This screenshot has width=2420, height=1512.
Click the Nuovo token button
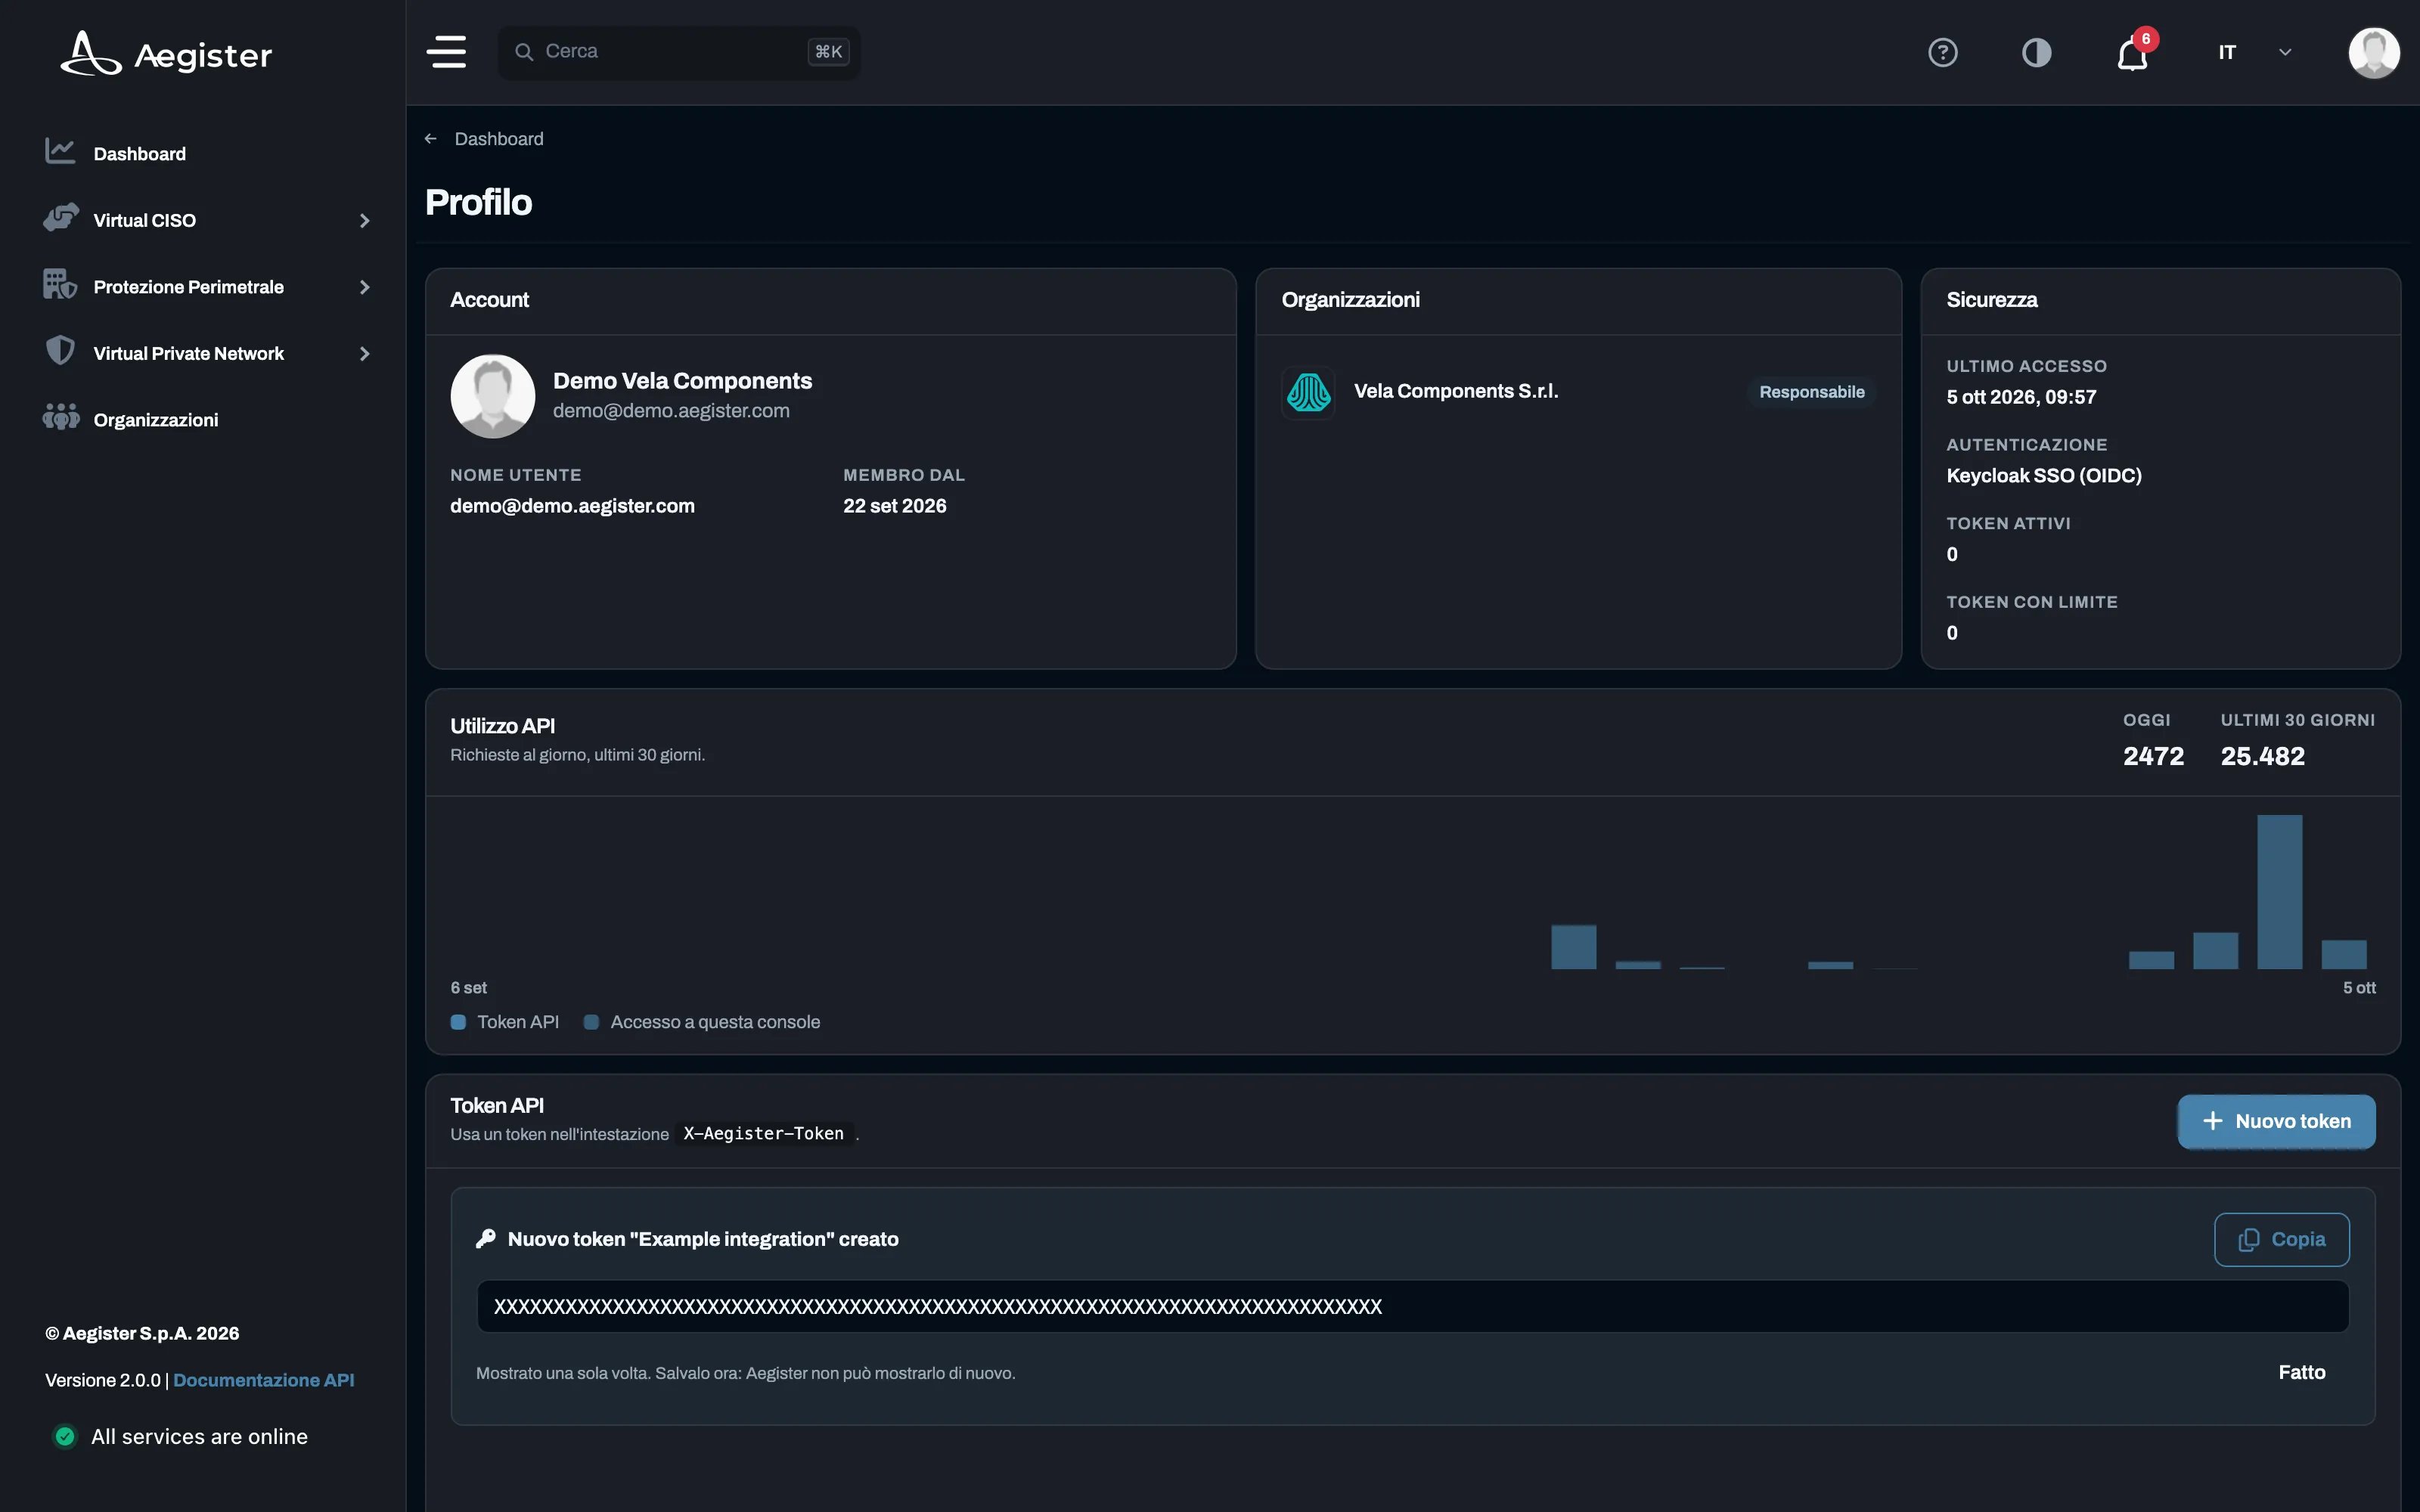pyautogui.click(x=2276, y=1121)
